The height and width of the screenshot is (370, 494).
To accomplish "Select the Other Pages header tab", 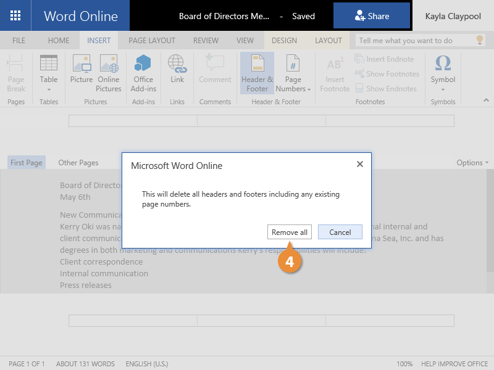I will (x=78, y=163).
